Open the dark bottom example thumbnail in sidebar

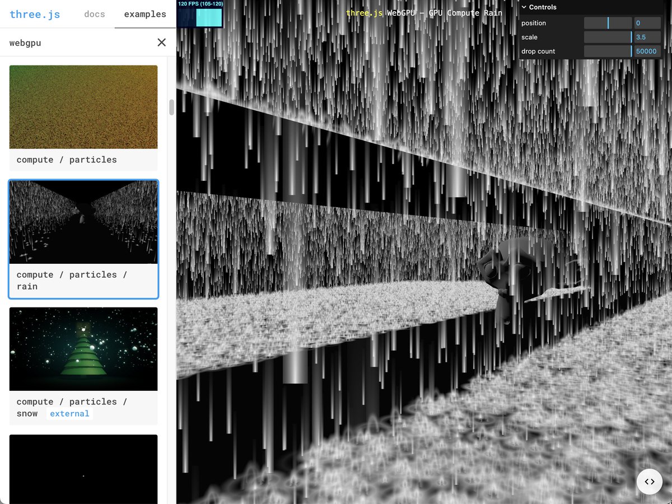click(x=83, y=470)
